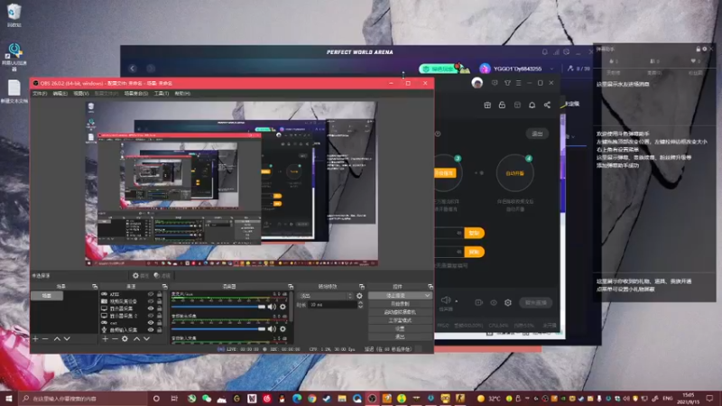Viewport: 722px width, 406px height.
Task: Open hamburger menu in streaming assistant title bar
Action: coord(518,83)
